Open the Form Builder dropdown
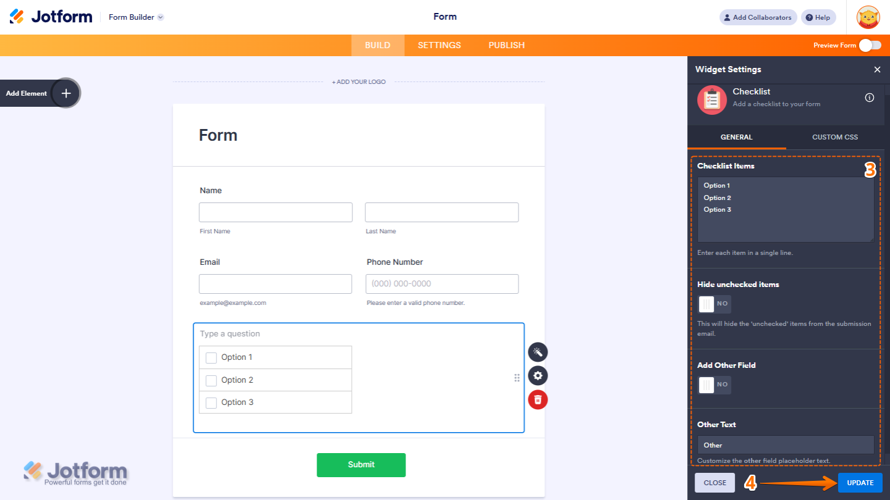Screen dimensions: 890x500 [x=135, y=17]
